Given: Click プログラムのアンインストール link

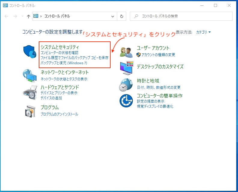Looking at the screenshot, I should click(x=59, y=114).
